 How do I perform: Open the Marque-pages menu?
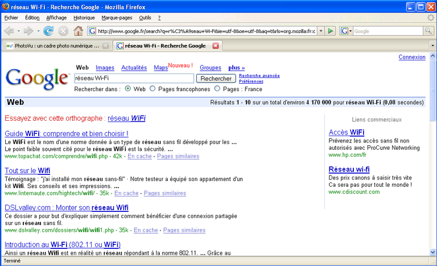coord(117,18)
